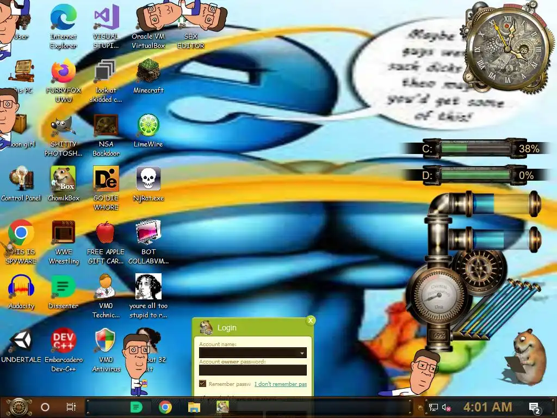Launch Oracle VM VirtualBox desktop shortcut
This screenshot has width=557, height=418.
pyautogui.click(x=148, y=27)
